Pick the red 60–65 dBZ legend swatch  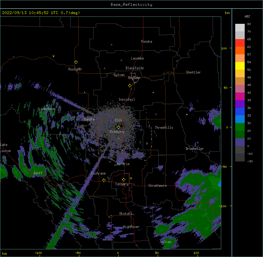240,43
